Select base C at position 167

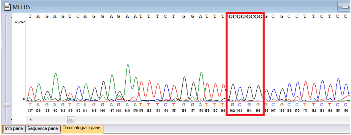coord(274,105)
